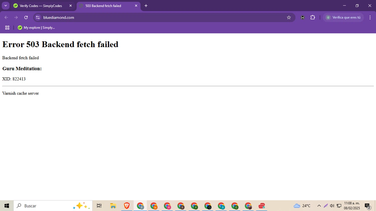Click the Verifica que eres tú profile button
376x211 pixels.
click(343, 18)
